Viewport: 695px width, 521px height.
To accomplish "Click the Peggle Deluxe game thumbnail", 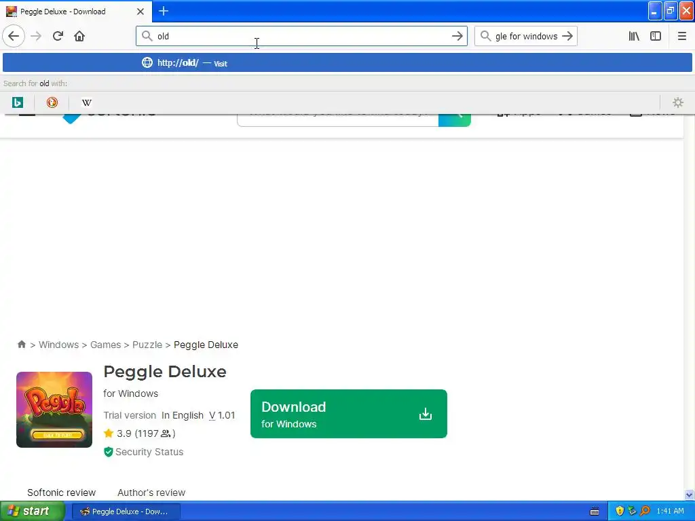I will click(54, 409).
